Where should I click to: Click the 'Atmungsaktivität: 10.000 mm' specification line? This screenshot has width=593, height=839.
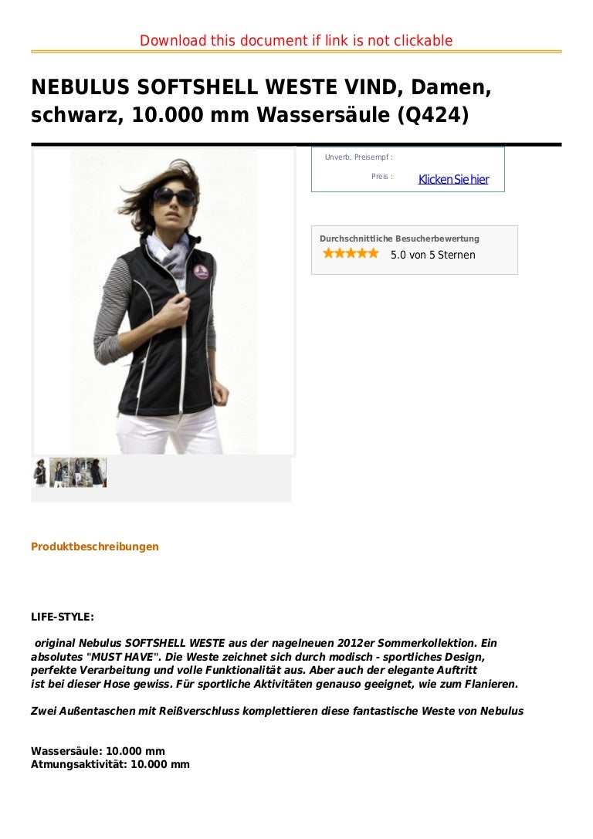point(110,765)
